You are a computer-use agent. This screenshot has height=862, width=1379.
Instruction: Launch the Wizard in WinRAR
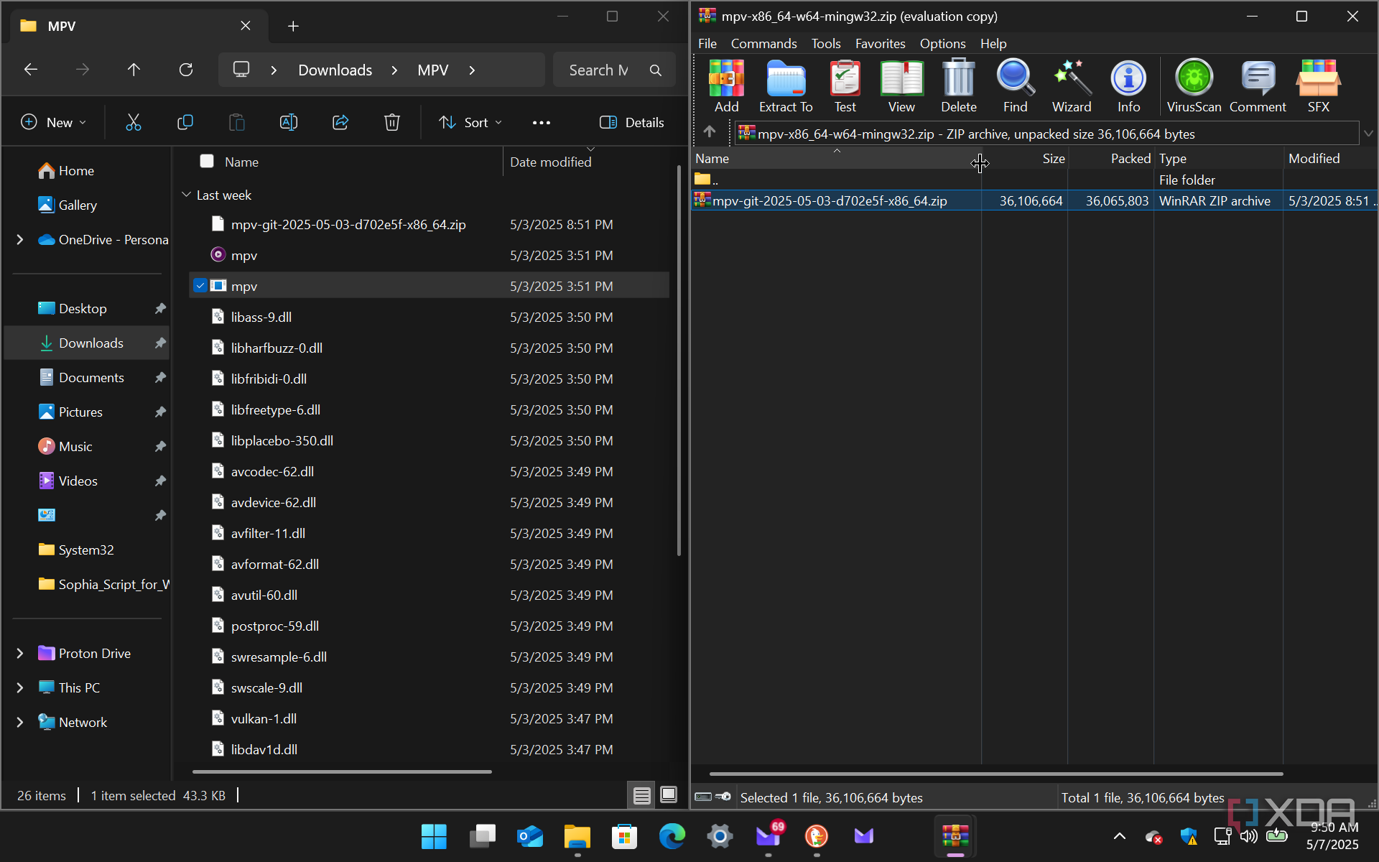pos(1072,85)
